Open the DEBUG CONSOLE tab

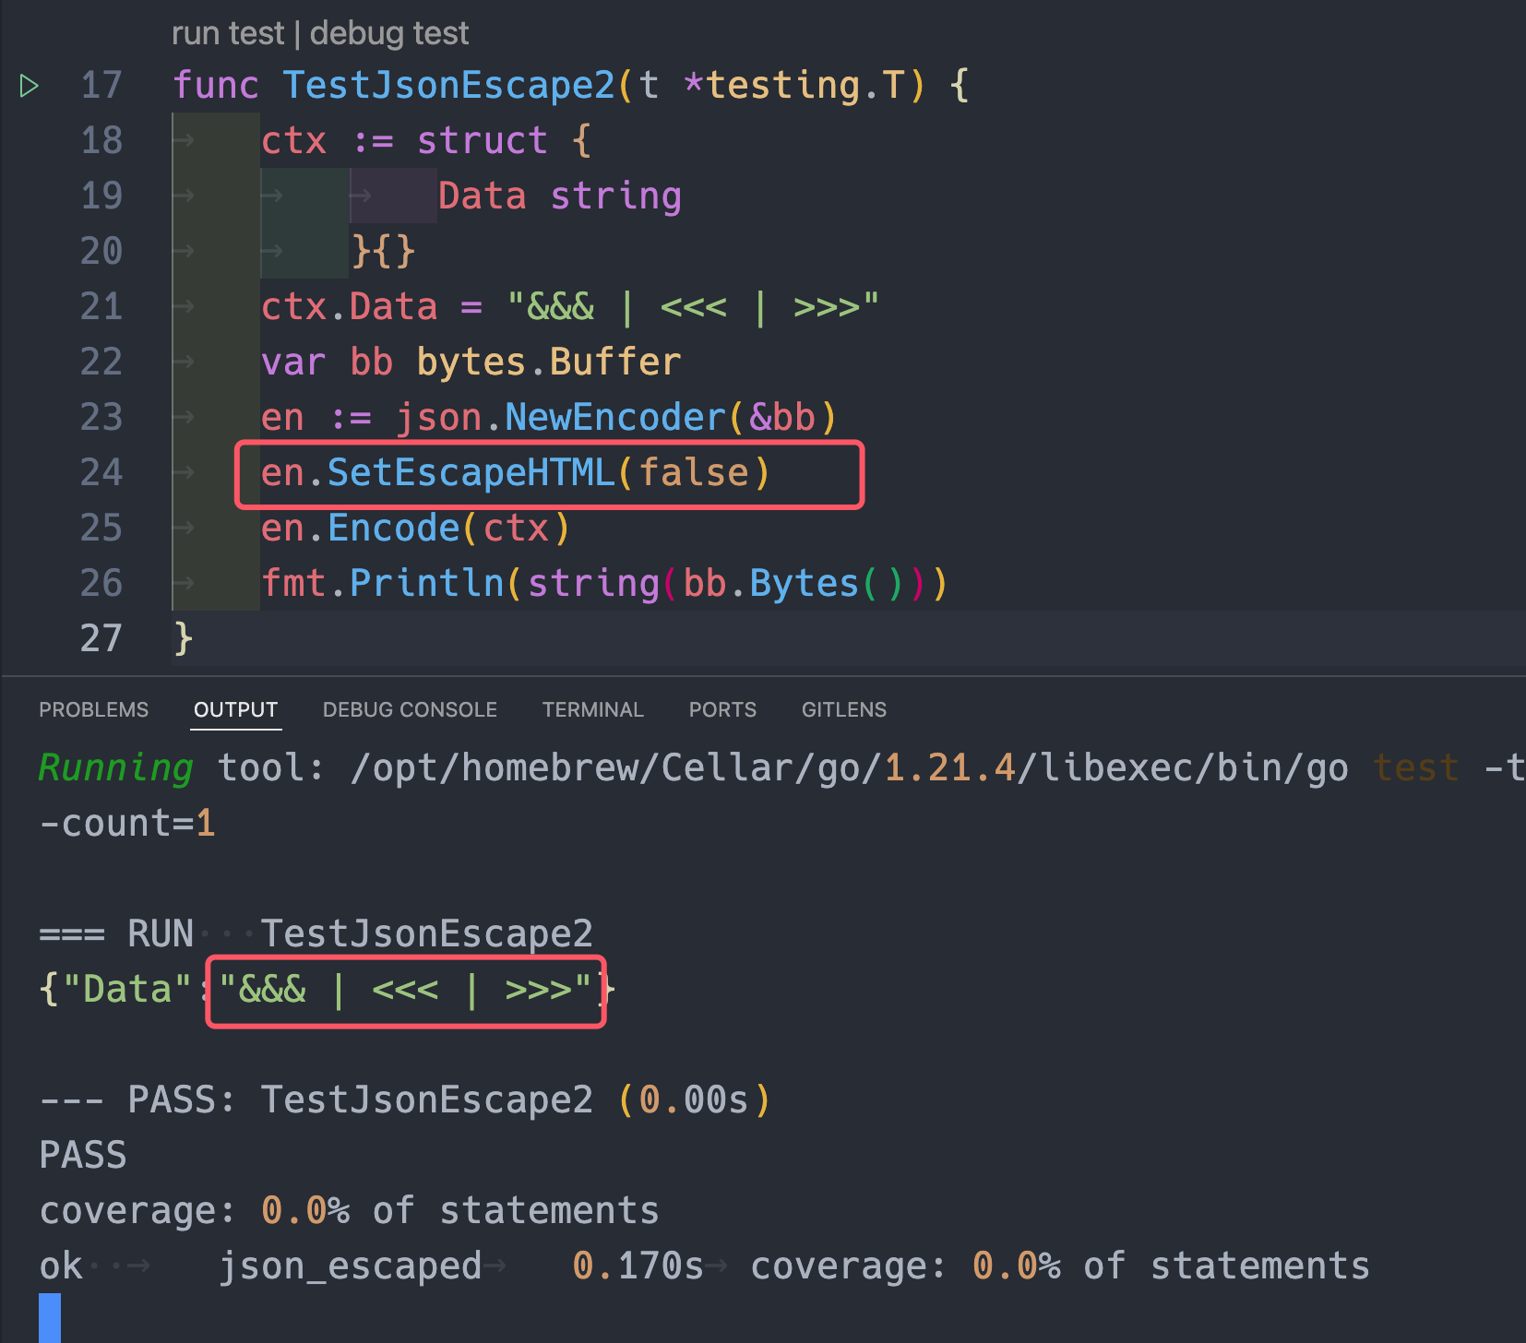410,709
